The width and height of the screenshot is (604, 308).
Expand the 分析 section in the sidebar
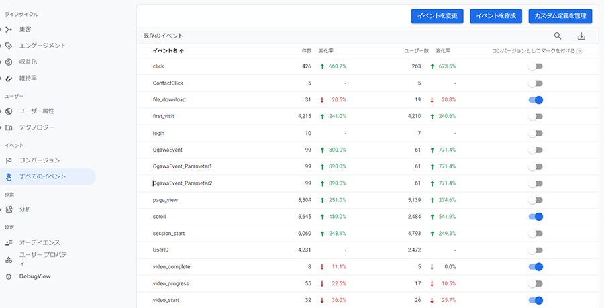(1, 209)
